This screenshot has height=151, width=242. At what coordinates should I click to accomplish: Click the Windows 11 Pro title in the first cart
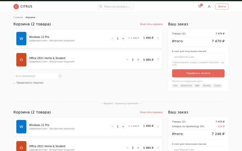coord(39,37)
